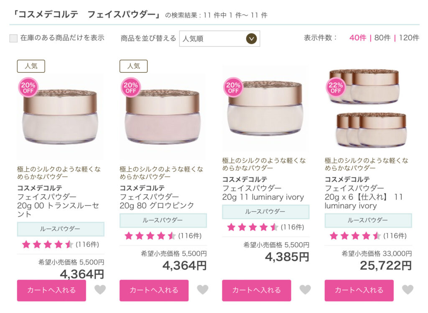428x313 pixels.
Task: Add 25,722円 six-pack set to cart
Action: point(359,290)
